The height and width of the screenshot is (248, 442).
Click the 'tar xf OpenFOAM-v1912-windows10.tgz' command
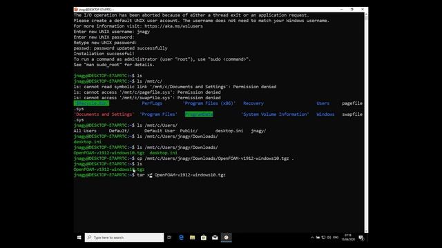point(181,175)
